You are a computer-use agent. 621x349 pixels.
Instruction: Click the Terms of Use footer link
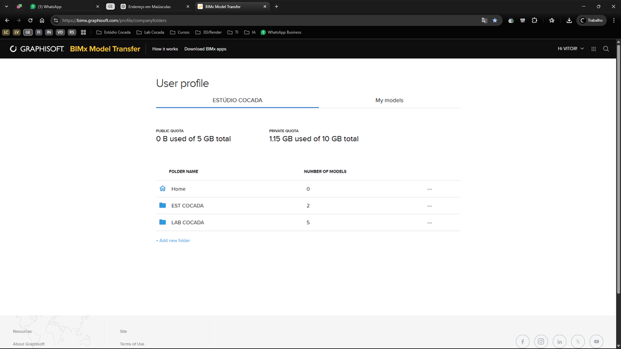(132, 344)
